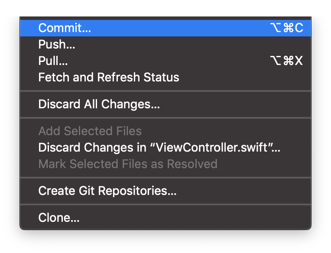Choose Create Git Repositories...

[165, 191]
